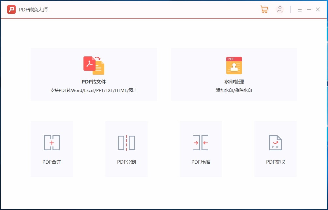328x210 pixels.
Task: Click the PDF转换大师 title text
Action: click(x=34, y=10)
